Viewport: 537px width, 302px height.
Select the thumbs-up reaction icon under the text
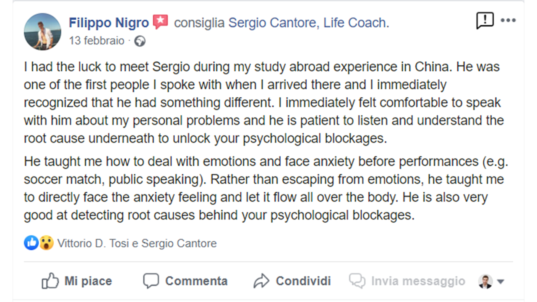[x=31, y=243]
